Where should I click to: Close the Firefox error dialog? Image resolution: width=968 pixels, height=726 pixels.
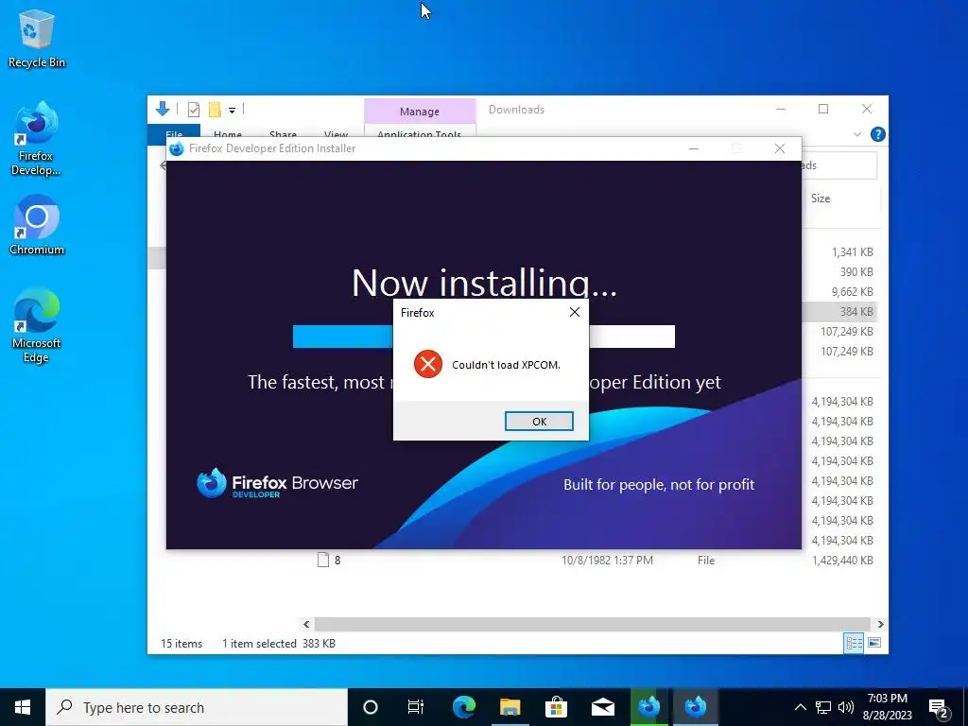click(574, 312)
